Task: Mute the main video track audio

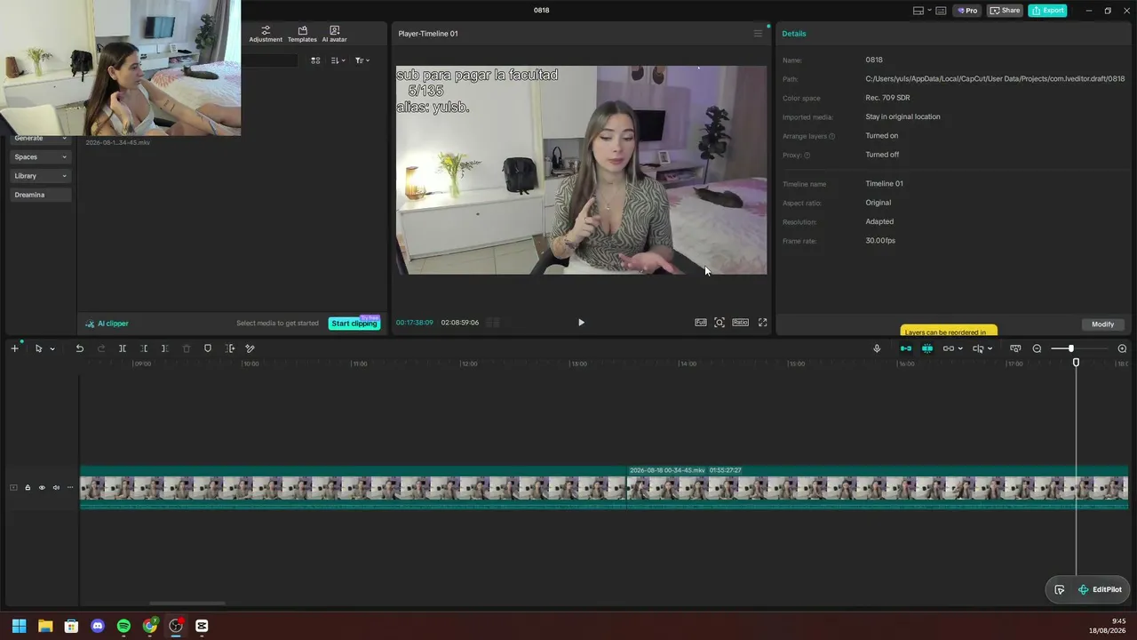Action: pyautogui.click(x=56, y=487)
